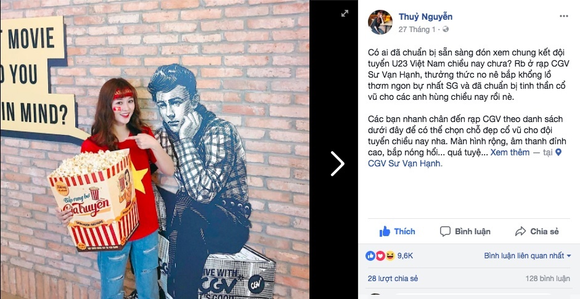Click the public globe privacy icon

coord(446,29)
